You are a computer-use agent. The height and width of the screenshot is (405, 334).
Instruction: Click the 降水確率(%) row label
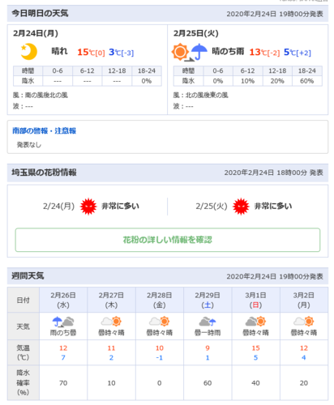tap(24, 382)
